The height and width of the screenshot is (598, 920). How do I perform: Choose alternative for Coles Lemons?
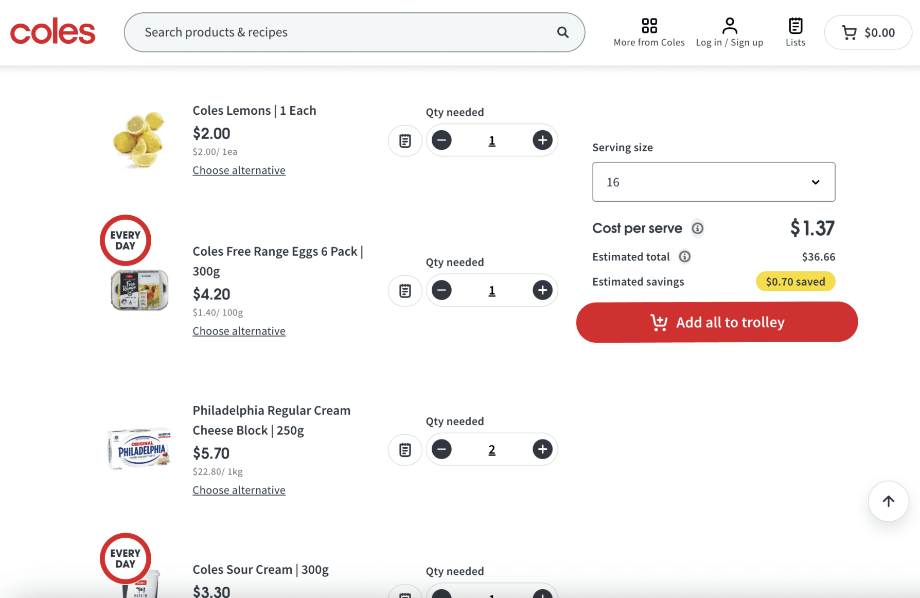(x=239, y=170)
